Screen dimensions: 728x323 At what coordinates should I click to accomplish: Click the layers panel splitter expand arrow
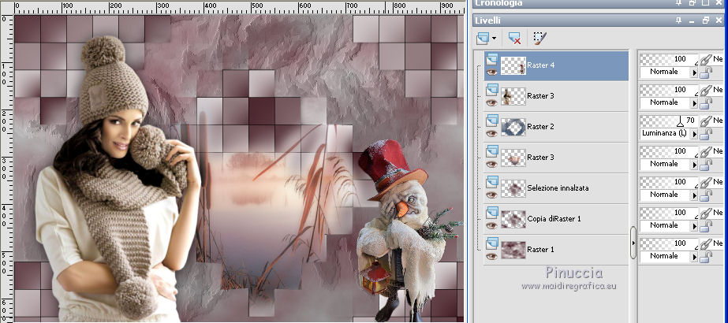click(633, 243)
